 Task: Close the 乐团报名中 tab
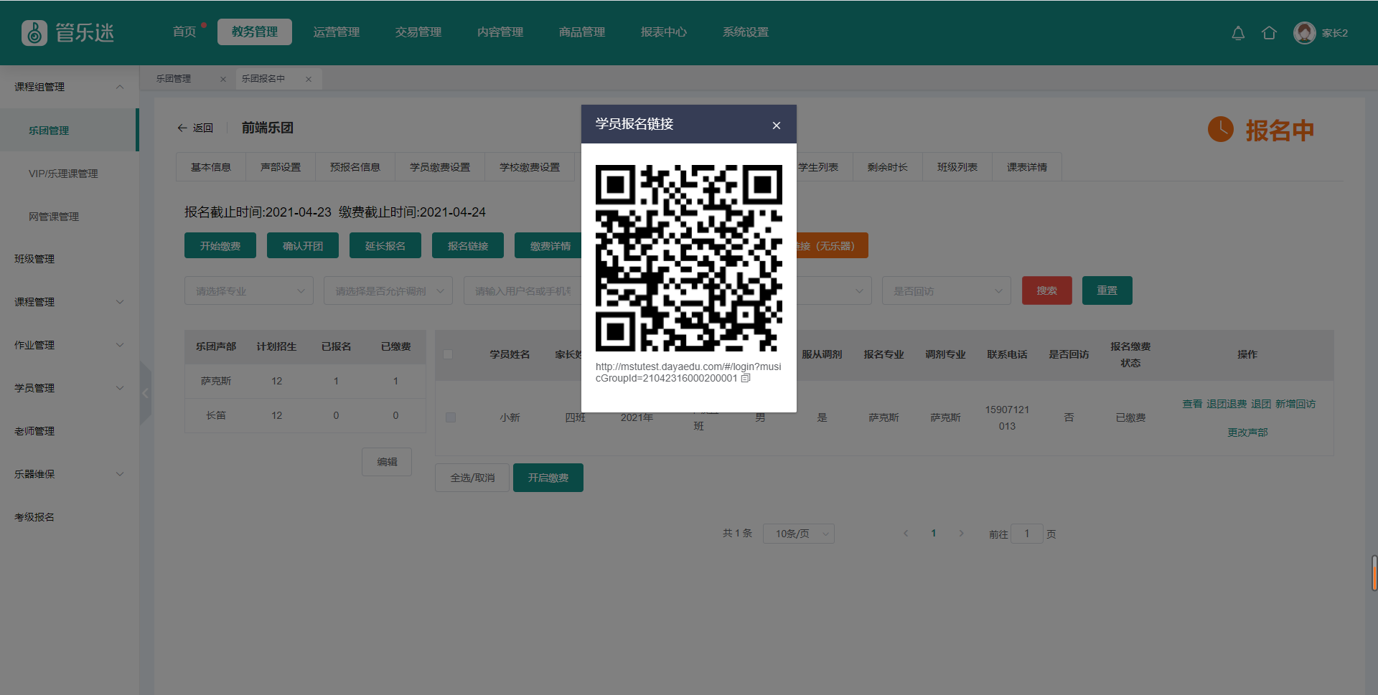[x=309, y=79]
